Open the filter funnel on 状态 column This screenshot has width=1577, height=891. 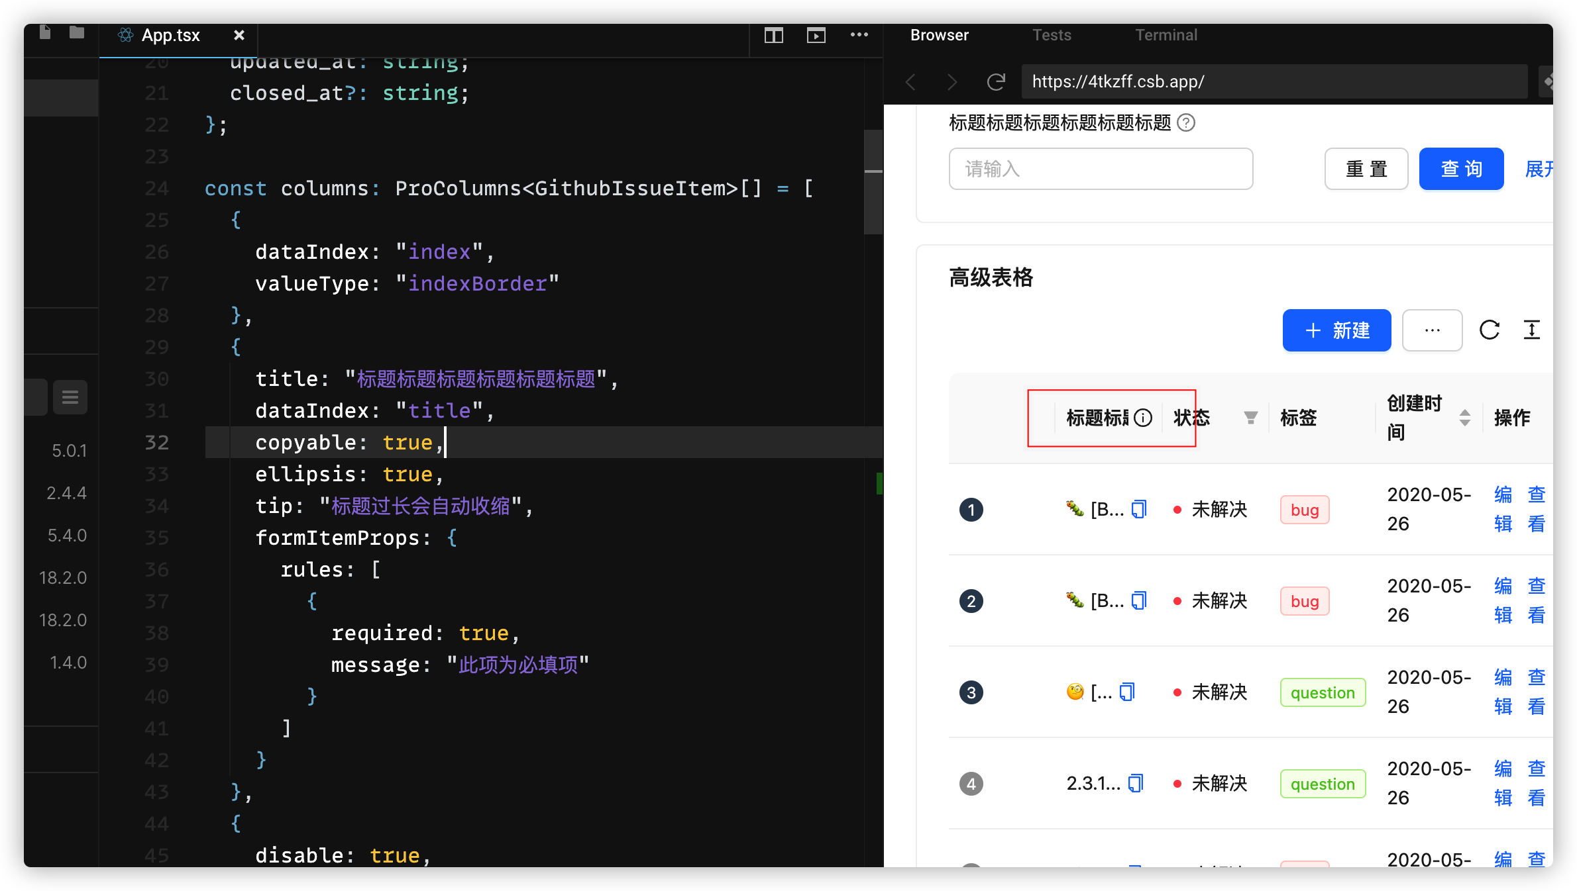1250,418
